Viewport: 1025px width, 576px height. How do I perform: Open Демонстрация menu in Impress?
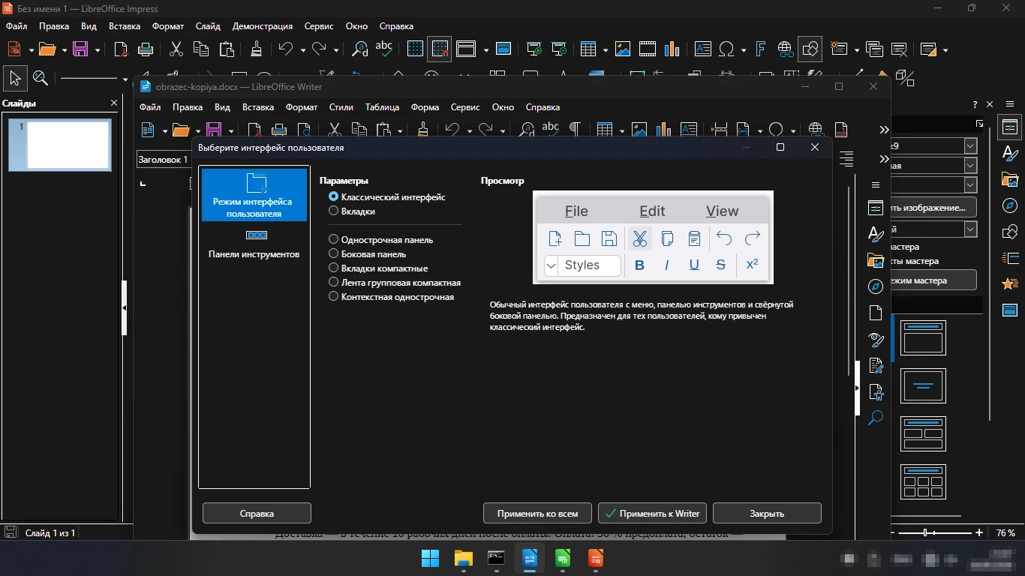click(263, 26)
